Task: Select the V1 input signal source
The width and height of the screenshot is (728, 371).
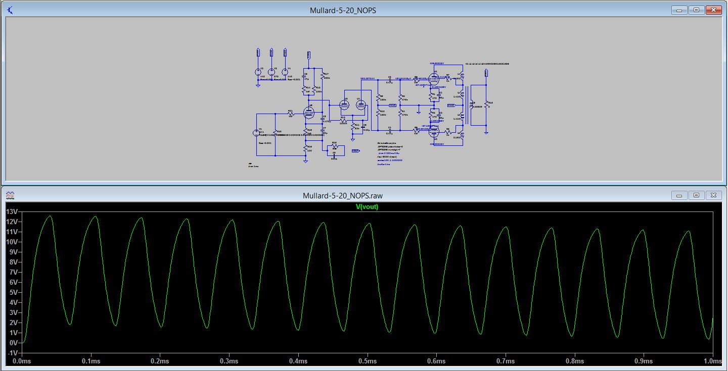Action: pyautogui.click(x=256, y=133)
